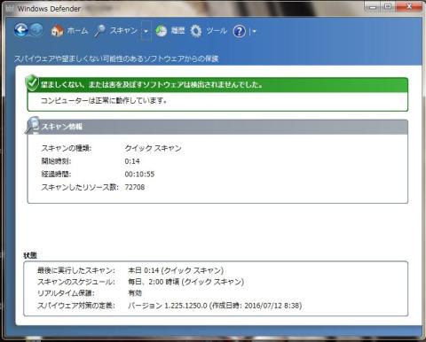Click the 'スキャンしたリソース数:' label
426x342 pixels.
80,187
